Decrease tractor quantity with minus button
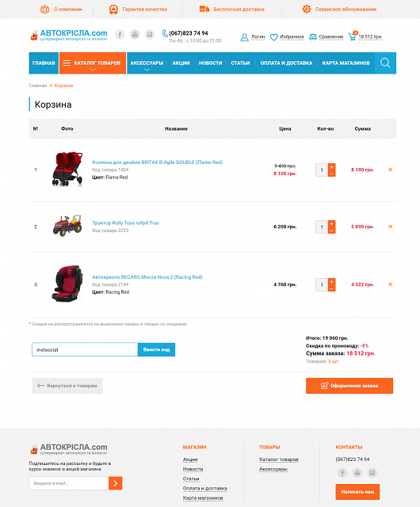 (x=332, y=231)
